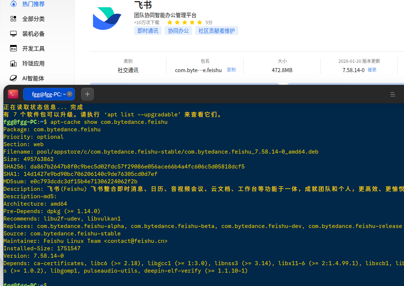Add a new terminal tab with plus
Viewport: 404px width, 286px height.
tap(88, 94)
